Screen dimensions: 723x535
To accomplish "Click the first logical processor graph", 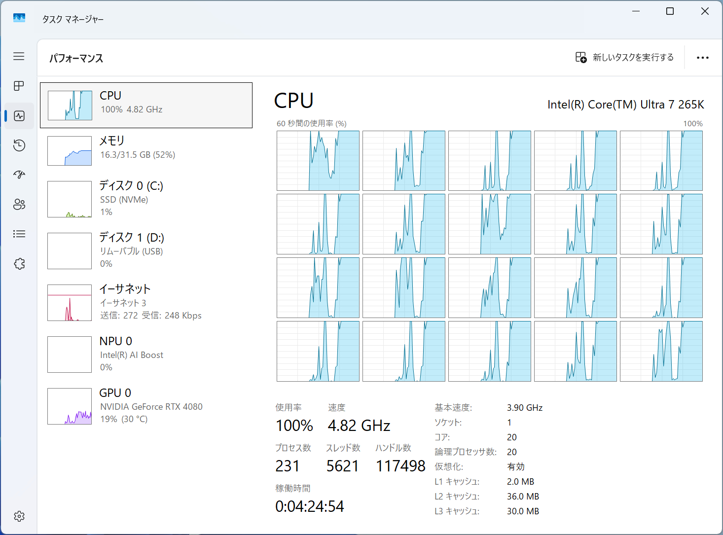I will pyautogui.click(x=318, y=161).
